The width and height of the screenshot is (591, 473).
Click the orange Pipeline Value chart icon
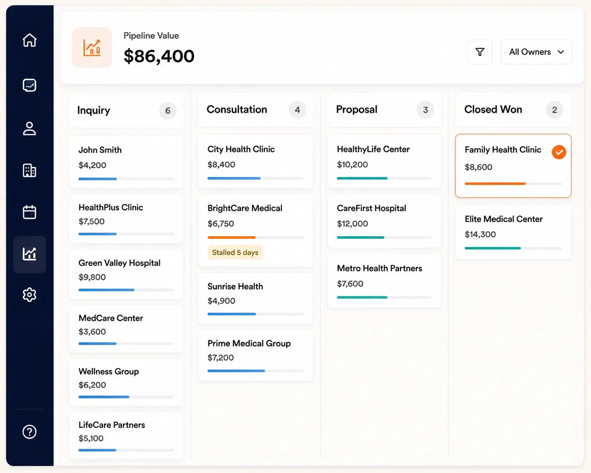92,48
